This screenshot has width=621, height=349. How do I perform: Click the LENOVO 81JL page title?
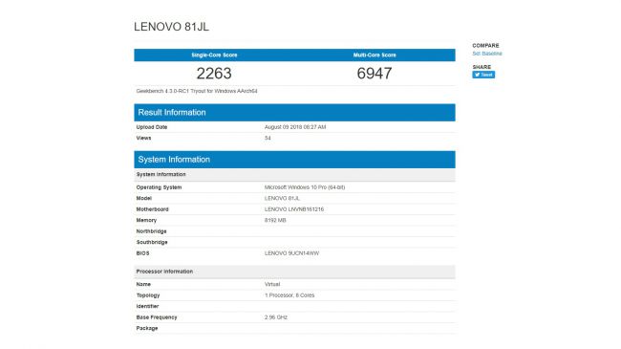pos(171,27)
